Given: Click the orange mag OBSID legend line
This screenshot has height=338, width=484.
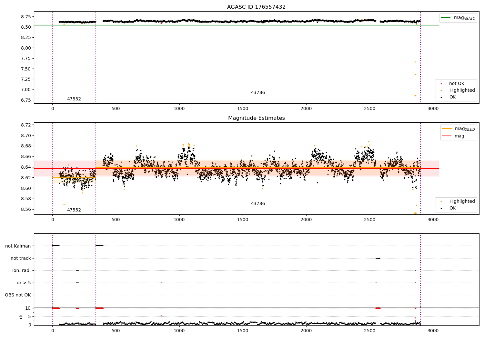Looking at the screenshot, I should click(447, 129).
